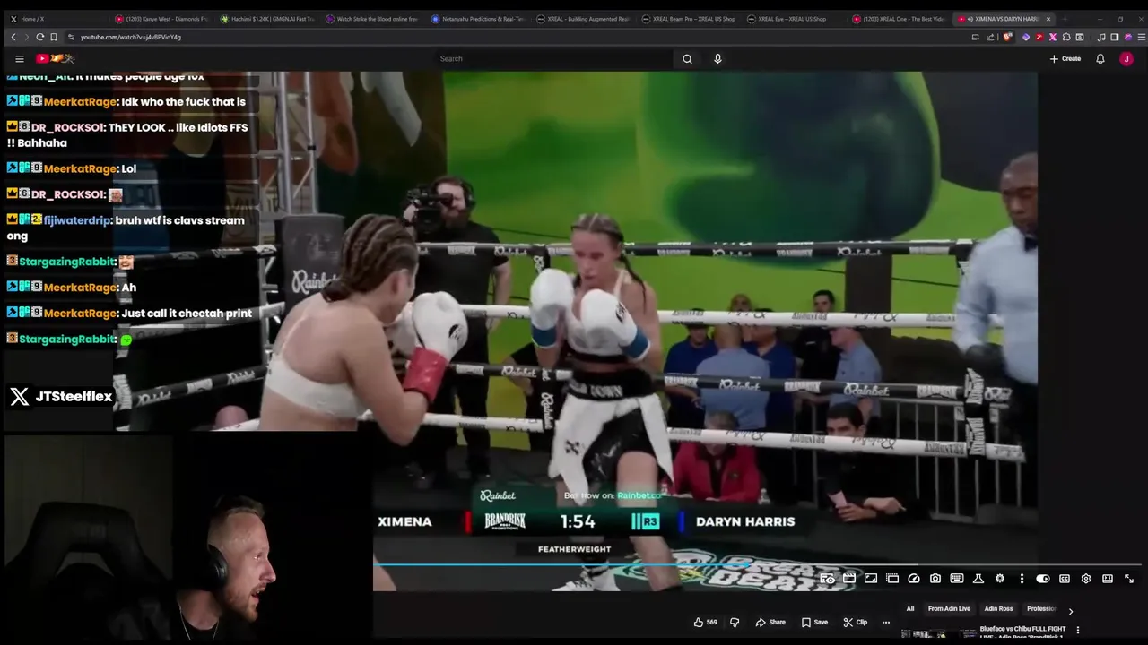Click the pop-up player window icon
The width and height of the screenshot is (1148, 645).
[x=892, y=579]
